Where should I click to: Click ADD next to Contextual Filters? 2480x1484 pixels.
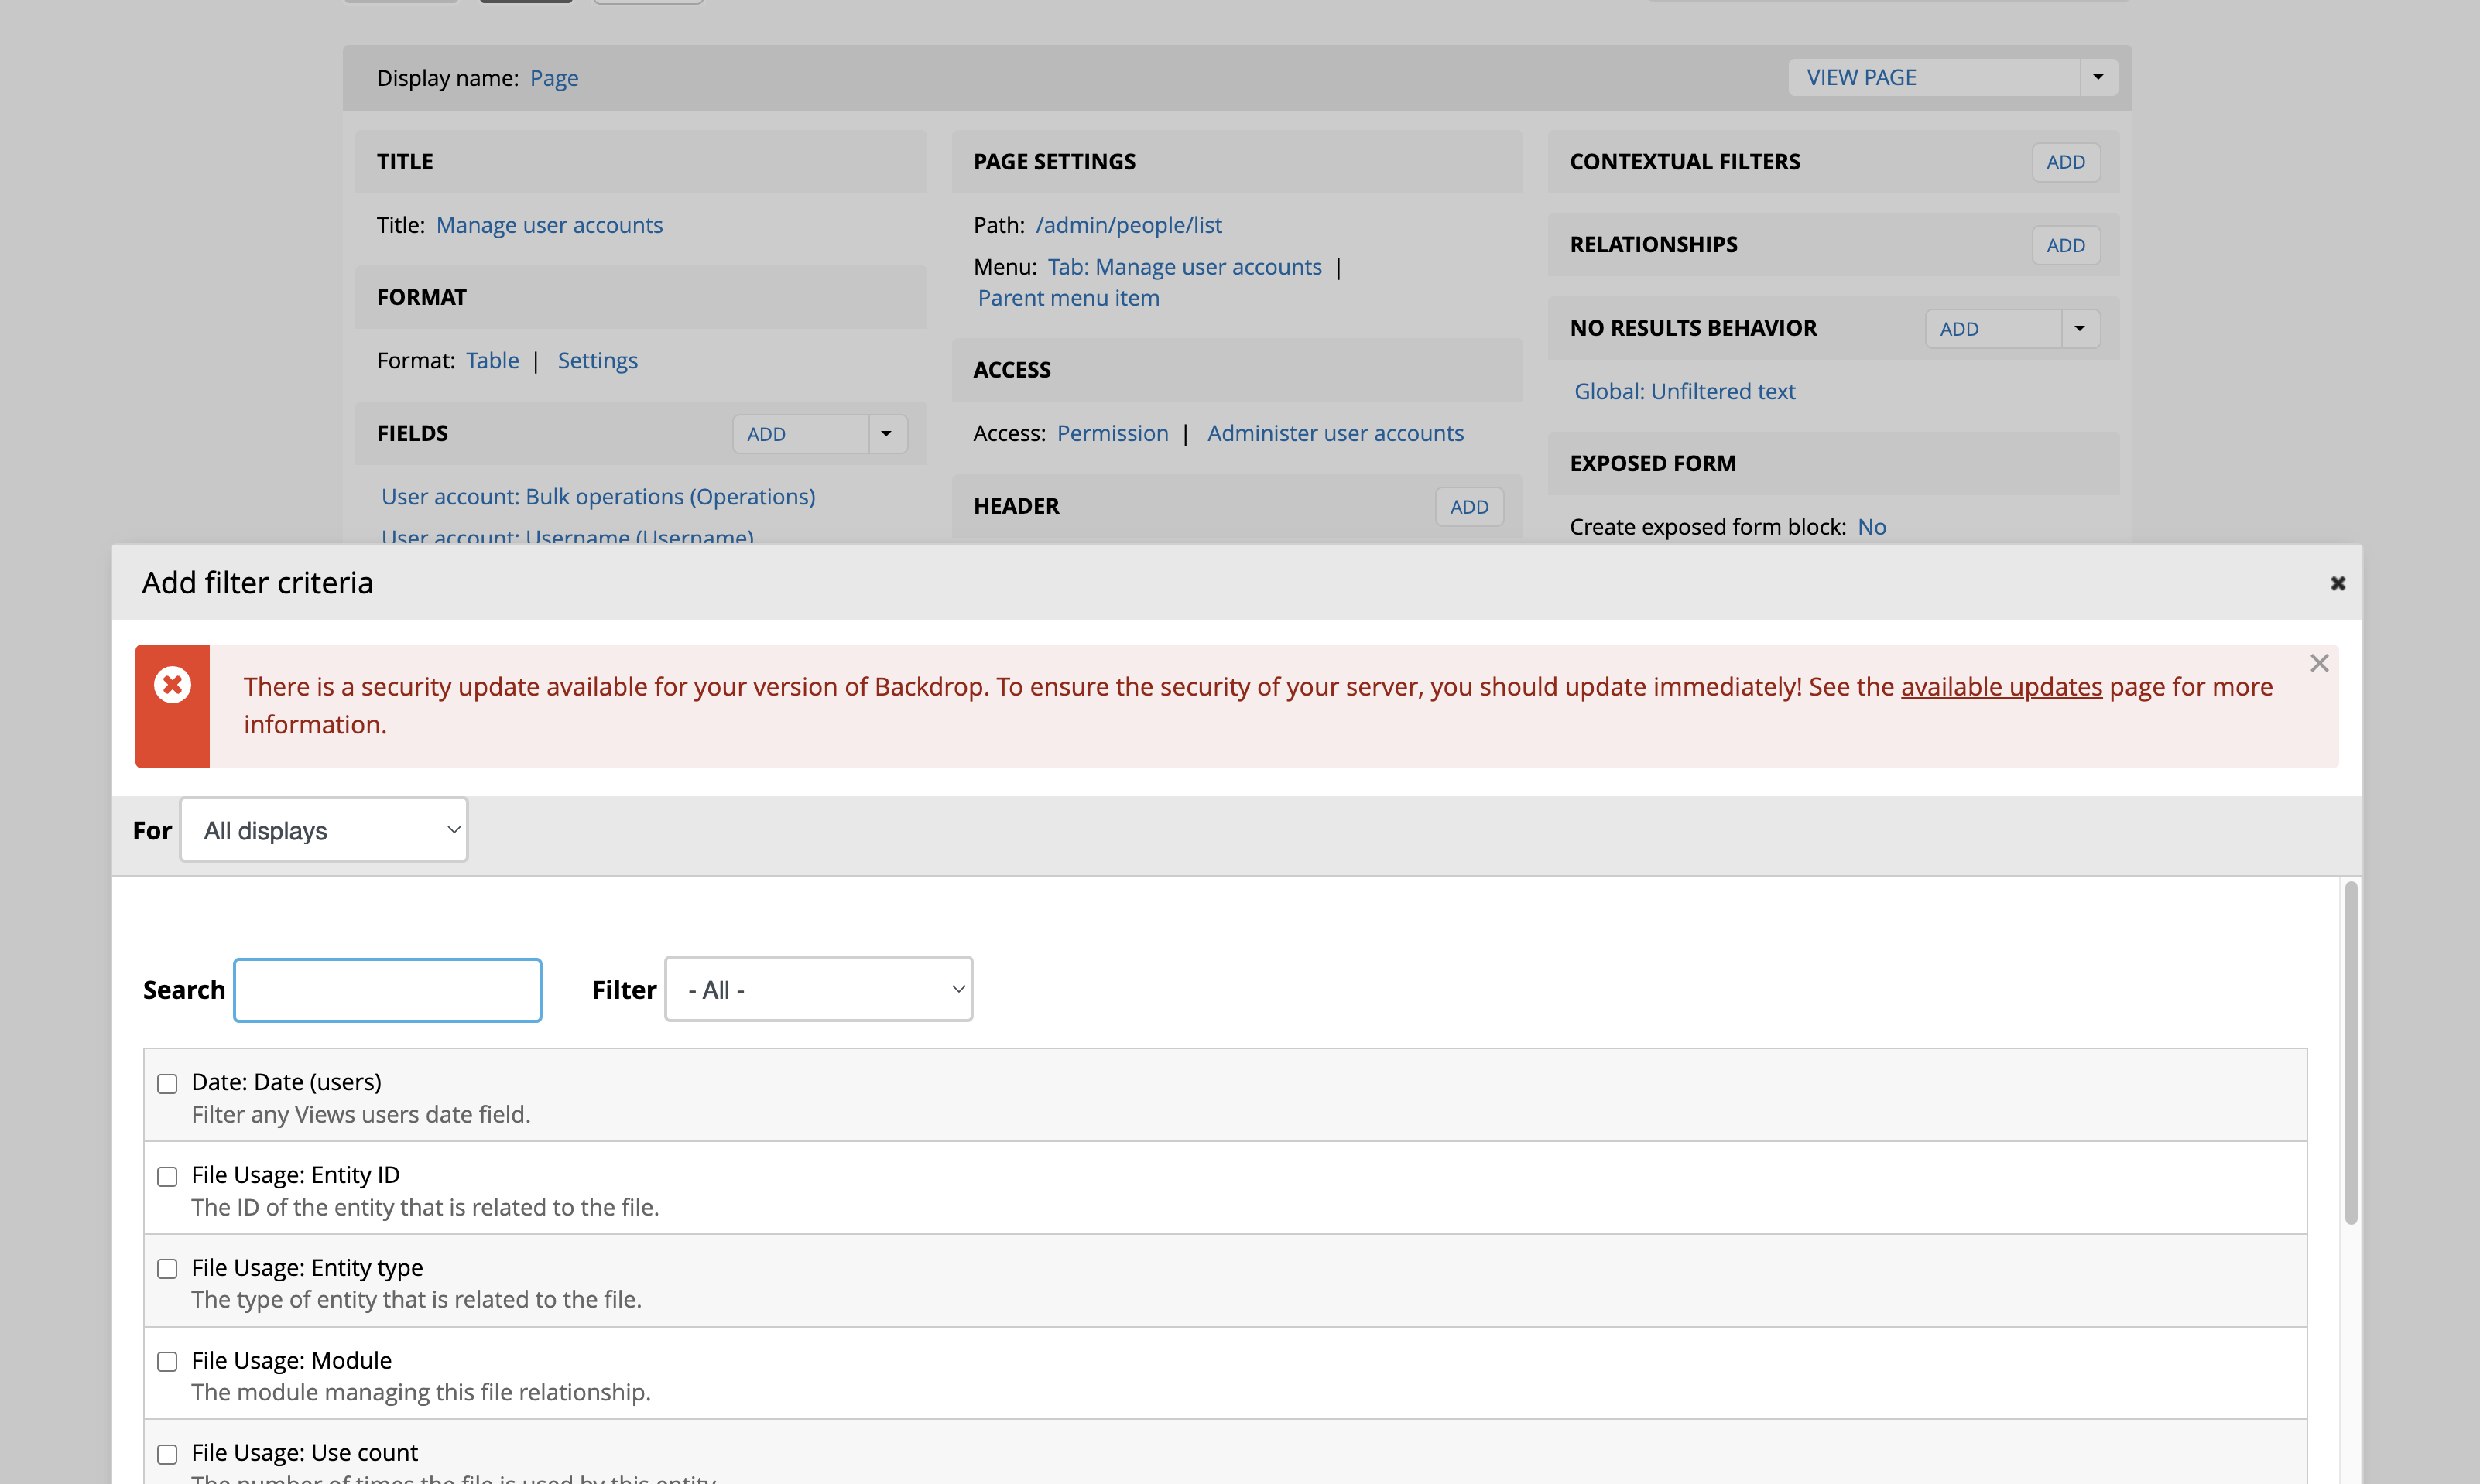[2065, 161]
